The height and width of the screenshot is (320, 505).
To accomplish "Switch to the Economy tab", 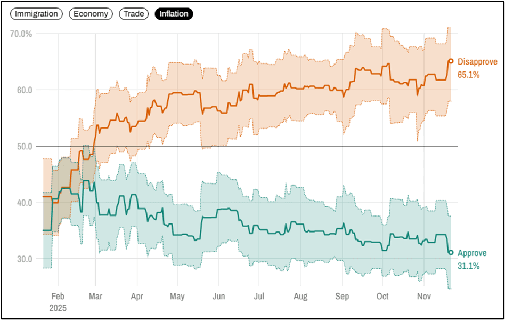I will (91, 14).
